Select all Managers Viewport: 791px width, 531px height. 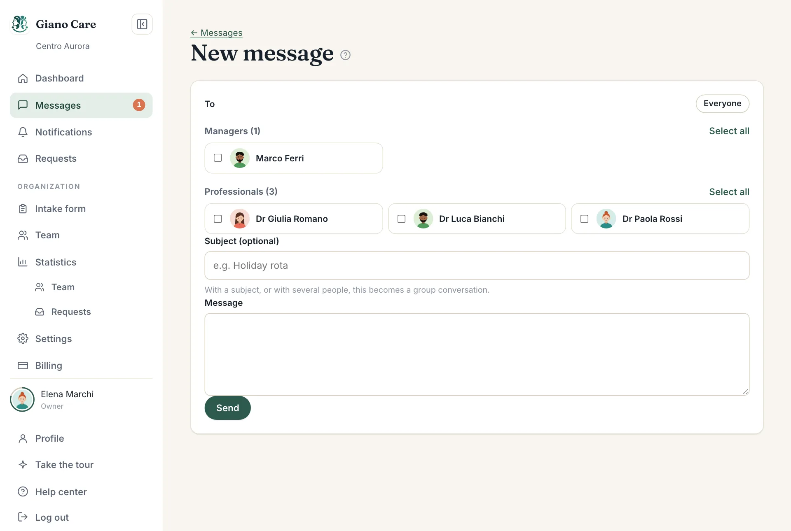click(729, 131)
